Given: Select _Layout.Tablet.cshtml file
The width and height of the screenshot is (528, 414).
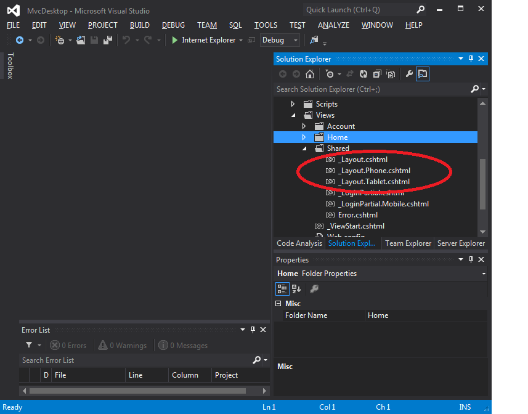Looking at the screenshot, I should click(374, 182).
